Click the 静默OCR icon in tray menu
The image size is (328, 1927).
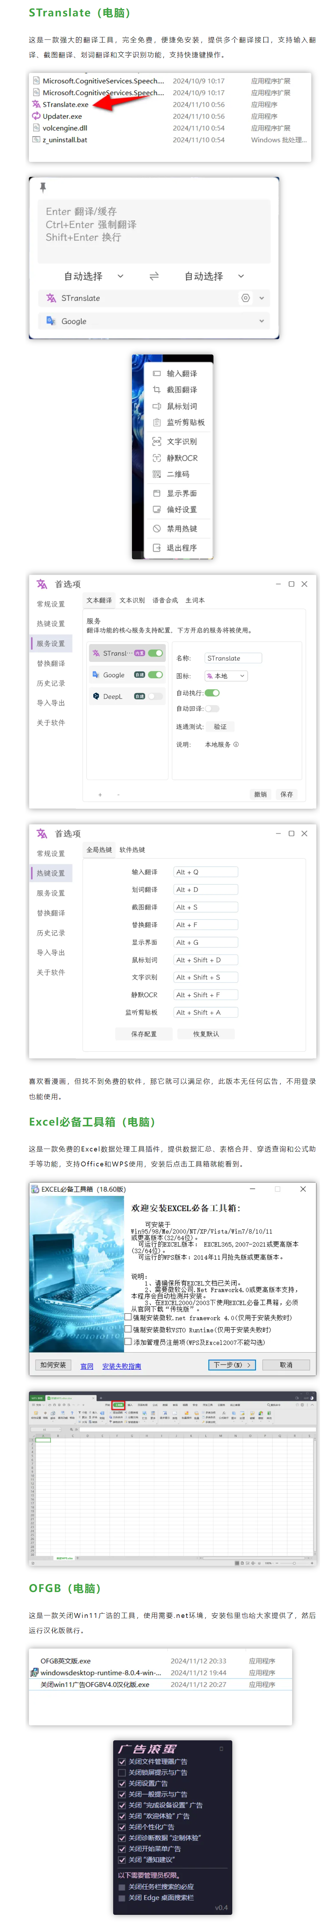click(x=157, y=458)
